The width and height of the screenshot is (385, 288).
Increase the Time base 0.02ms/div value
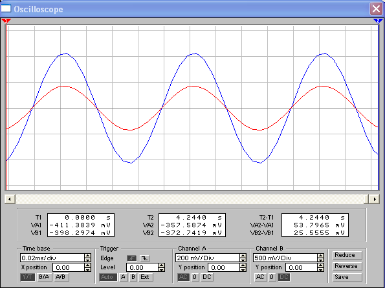click(x=87, y=256)
